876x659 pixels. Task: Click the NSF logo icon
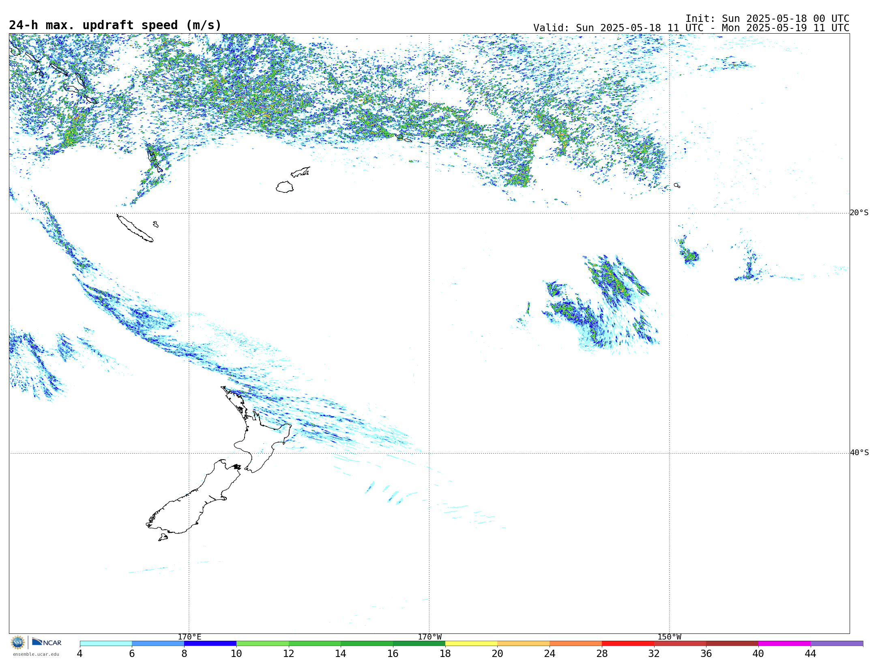pos(18,642)
